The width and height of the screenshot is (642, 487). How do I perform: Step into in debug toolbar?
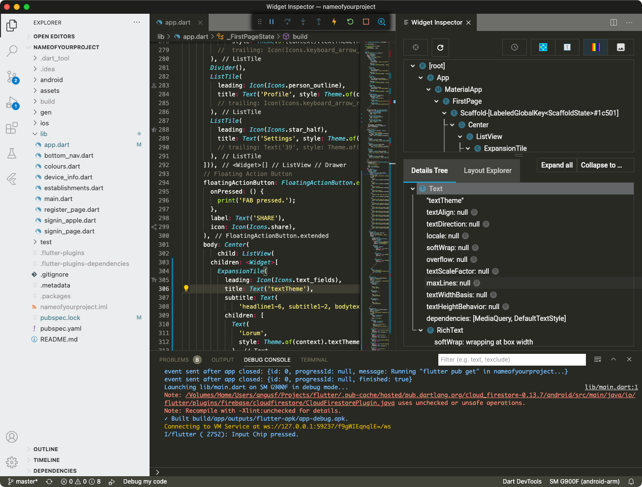(303, 22)
